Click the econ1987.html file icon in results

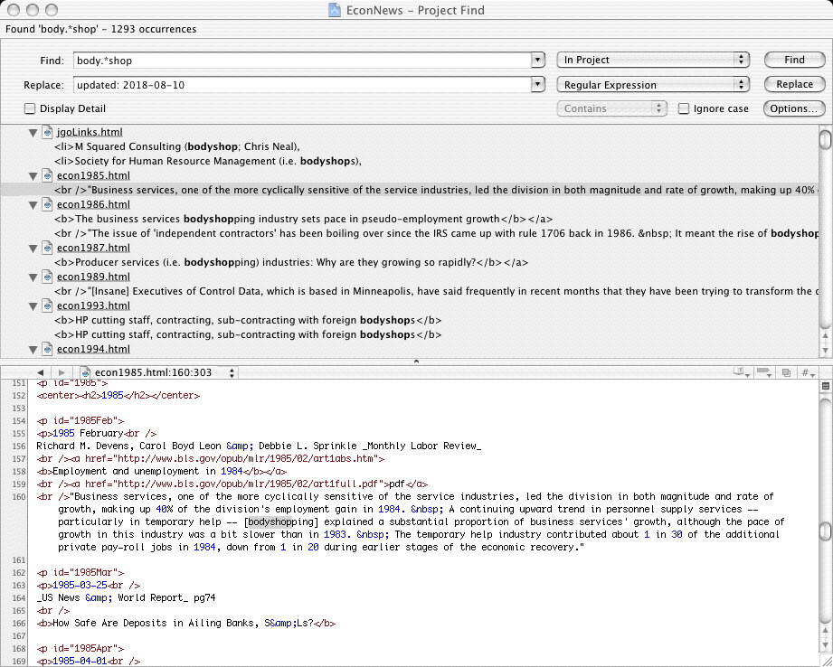pyautogui.click(x=47, y=248)
